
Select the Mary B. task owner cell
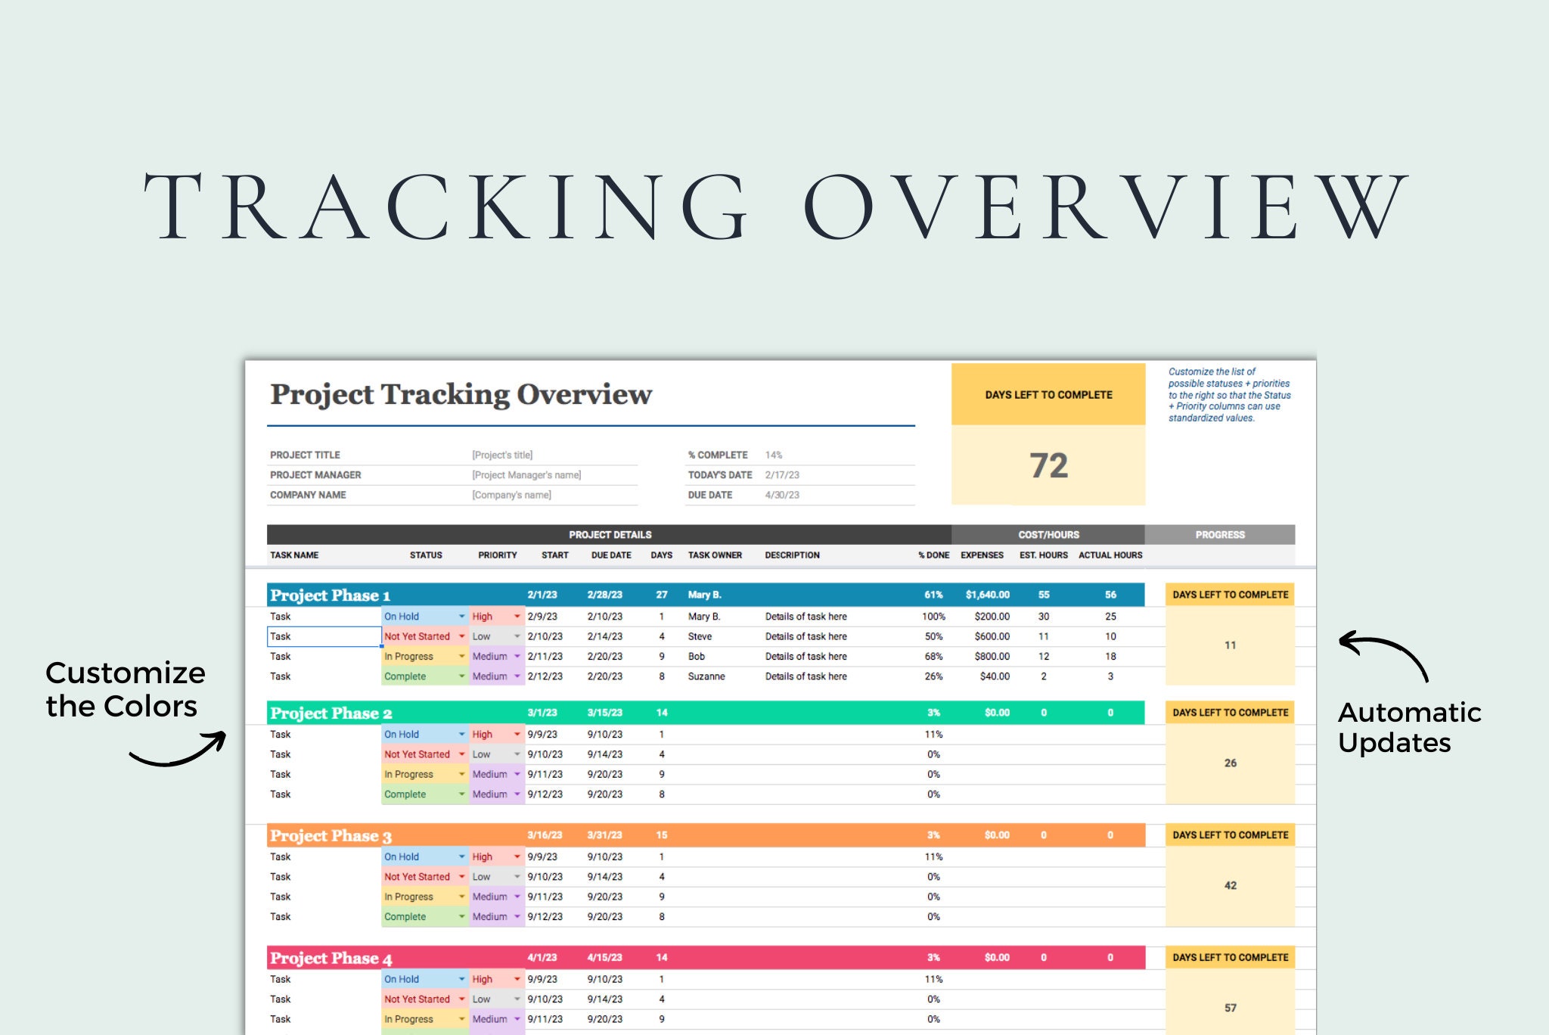click(703, 616)
